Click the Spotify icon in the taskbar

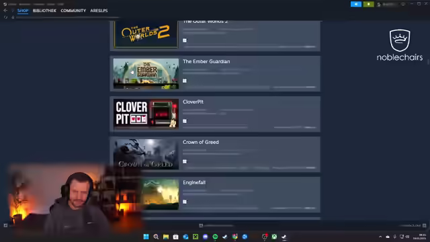215,237
